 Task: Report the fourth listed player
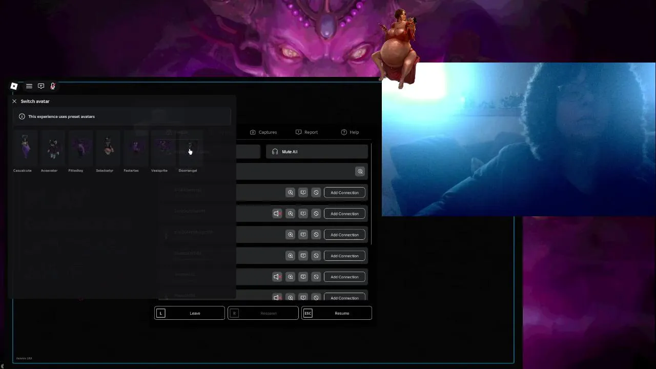click(x=303, y=256)
